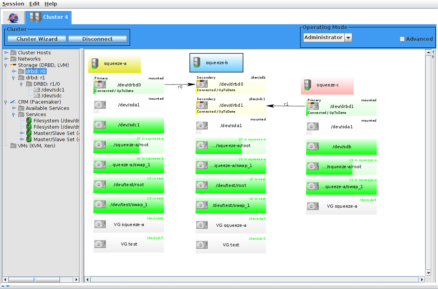Switch to the Cluster 4 tab

point(49,17)
